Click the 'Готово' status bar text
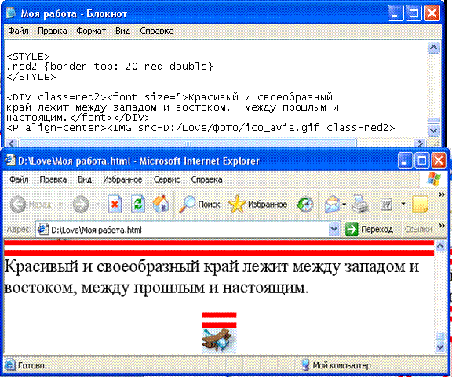This screenshot has height=377, width=452. [x=31, y=365]
